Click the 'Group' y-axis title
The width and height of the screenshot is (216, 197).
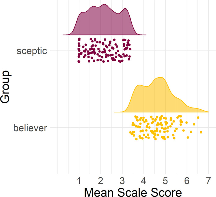(5, 87)
